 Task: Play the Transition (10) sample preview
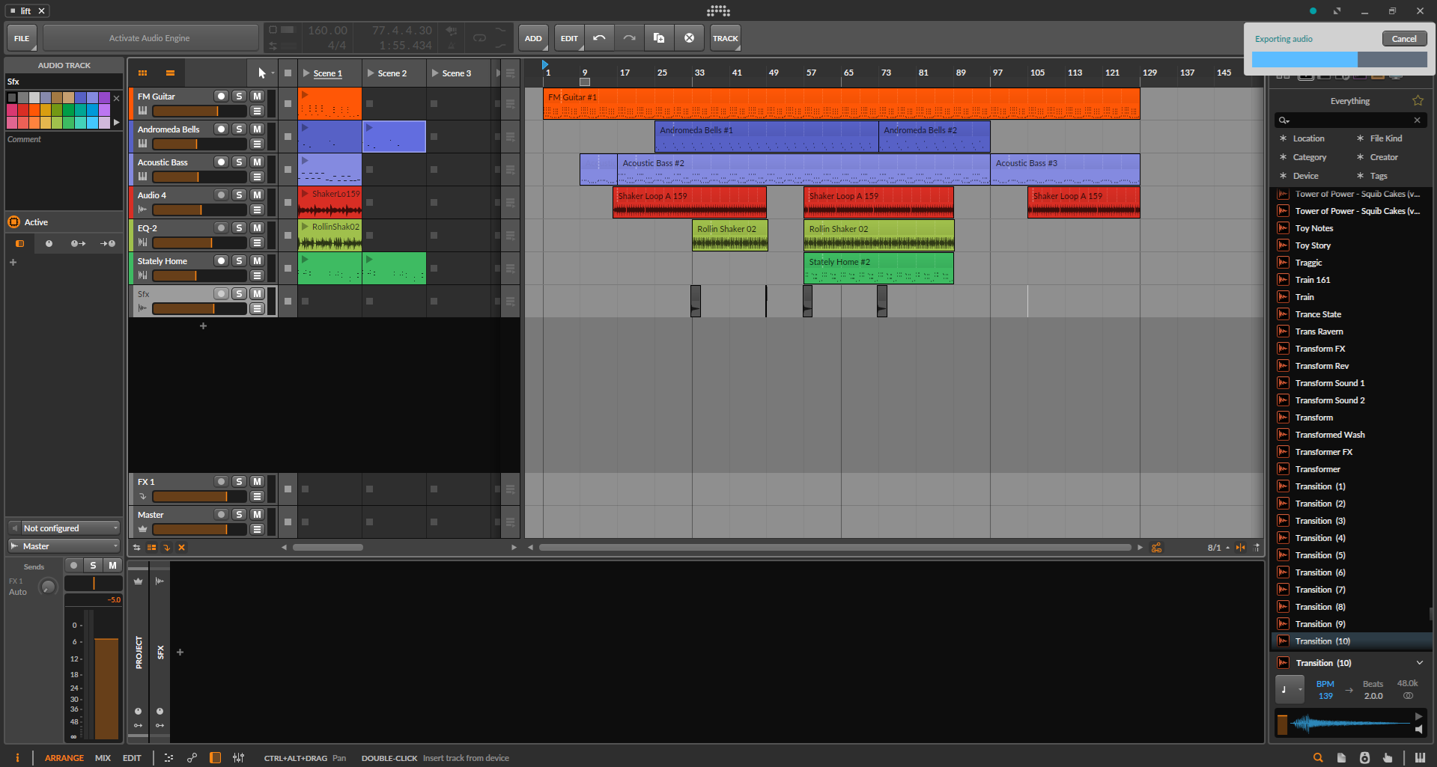tap(1418, 716)
